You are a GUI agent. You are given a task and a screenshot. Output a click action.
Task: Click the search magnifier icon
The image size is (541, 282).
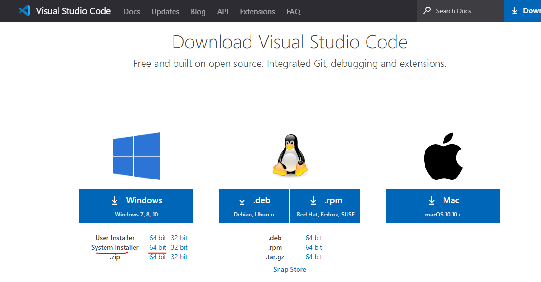[427, 10]
